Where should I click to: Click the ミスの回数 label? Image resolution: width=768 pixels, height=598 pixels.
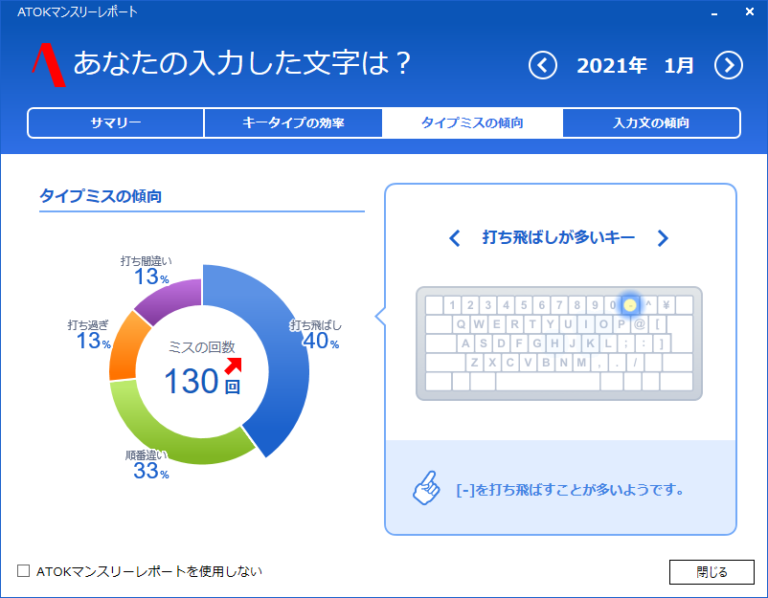point(202,347)
